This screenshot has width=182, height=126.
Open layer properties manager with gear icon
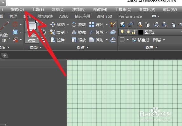point(122,24)
